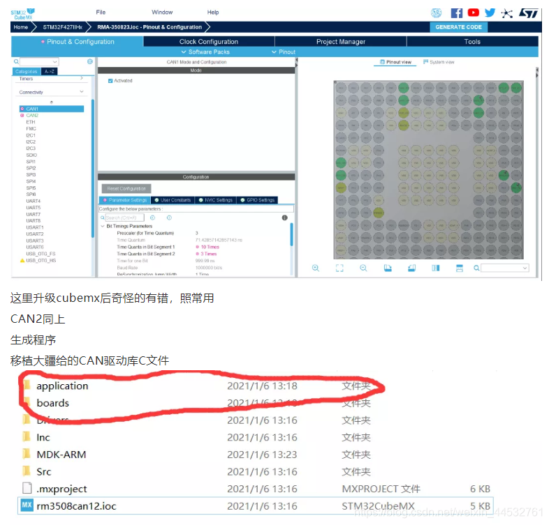Screen dimensions: 549x525
Task: Click the ST logo
Action: coord(528,13)
